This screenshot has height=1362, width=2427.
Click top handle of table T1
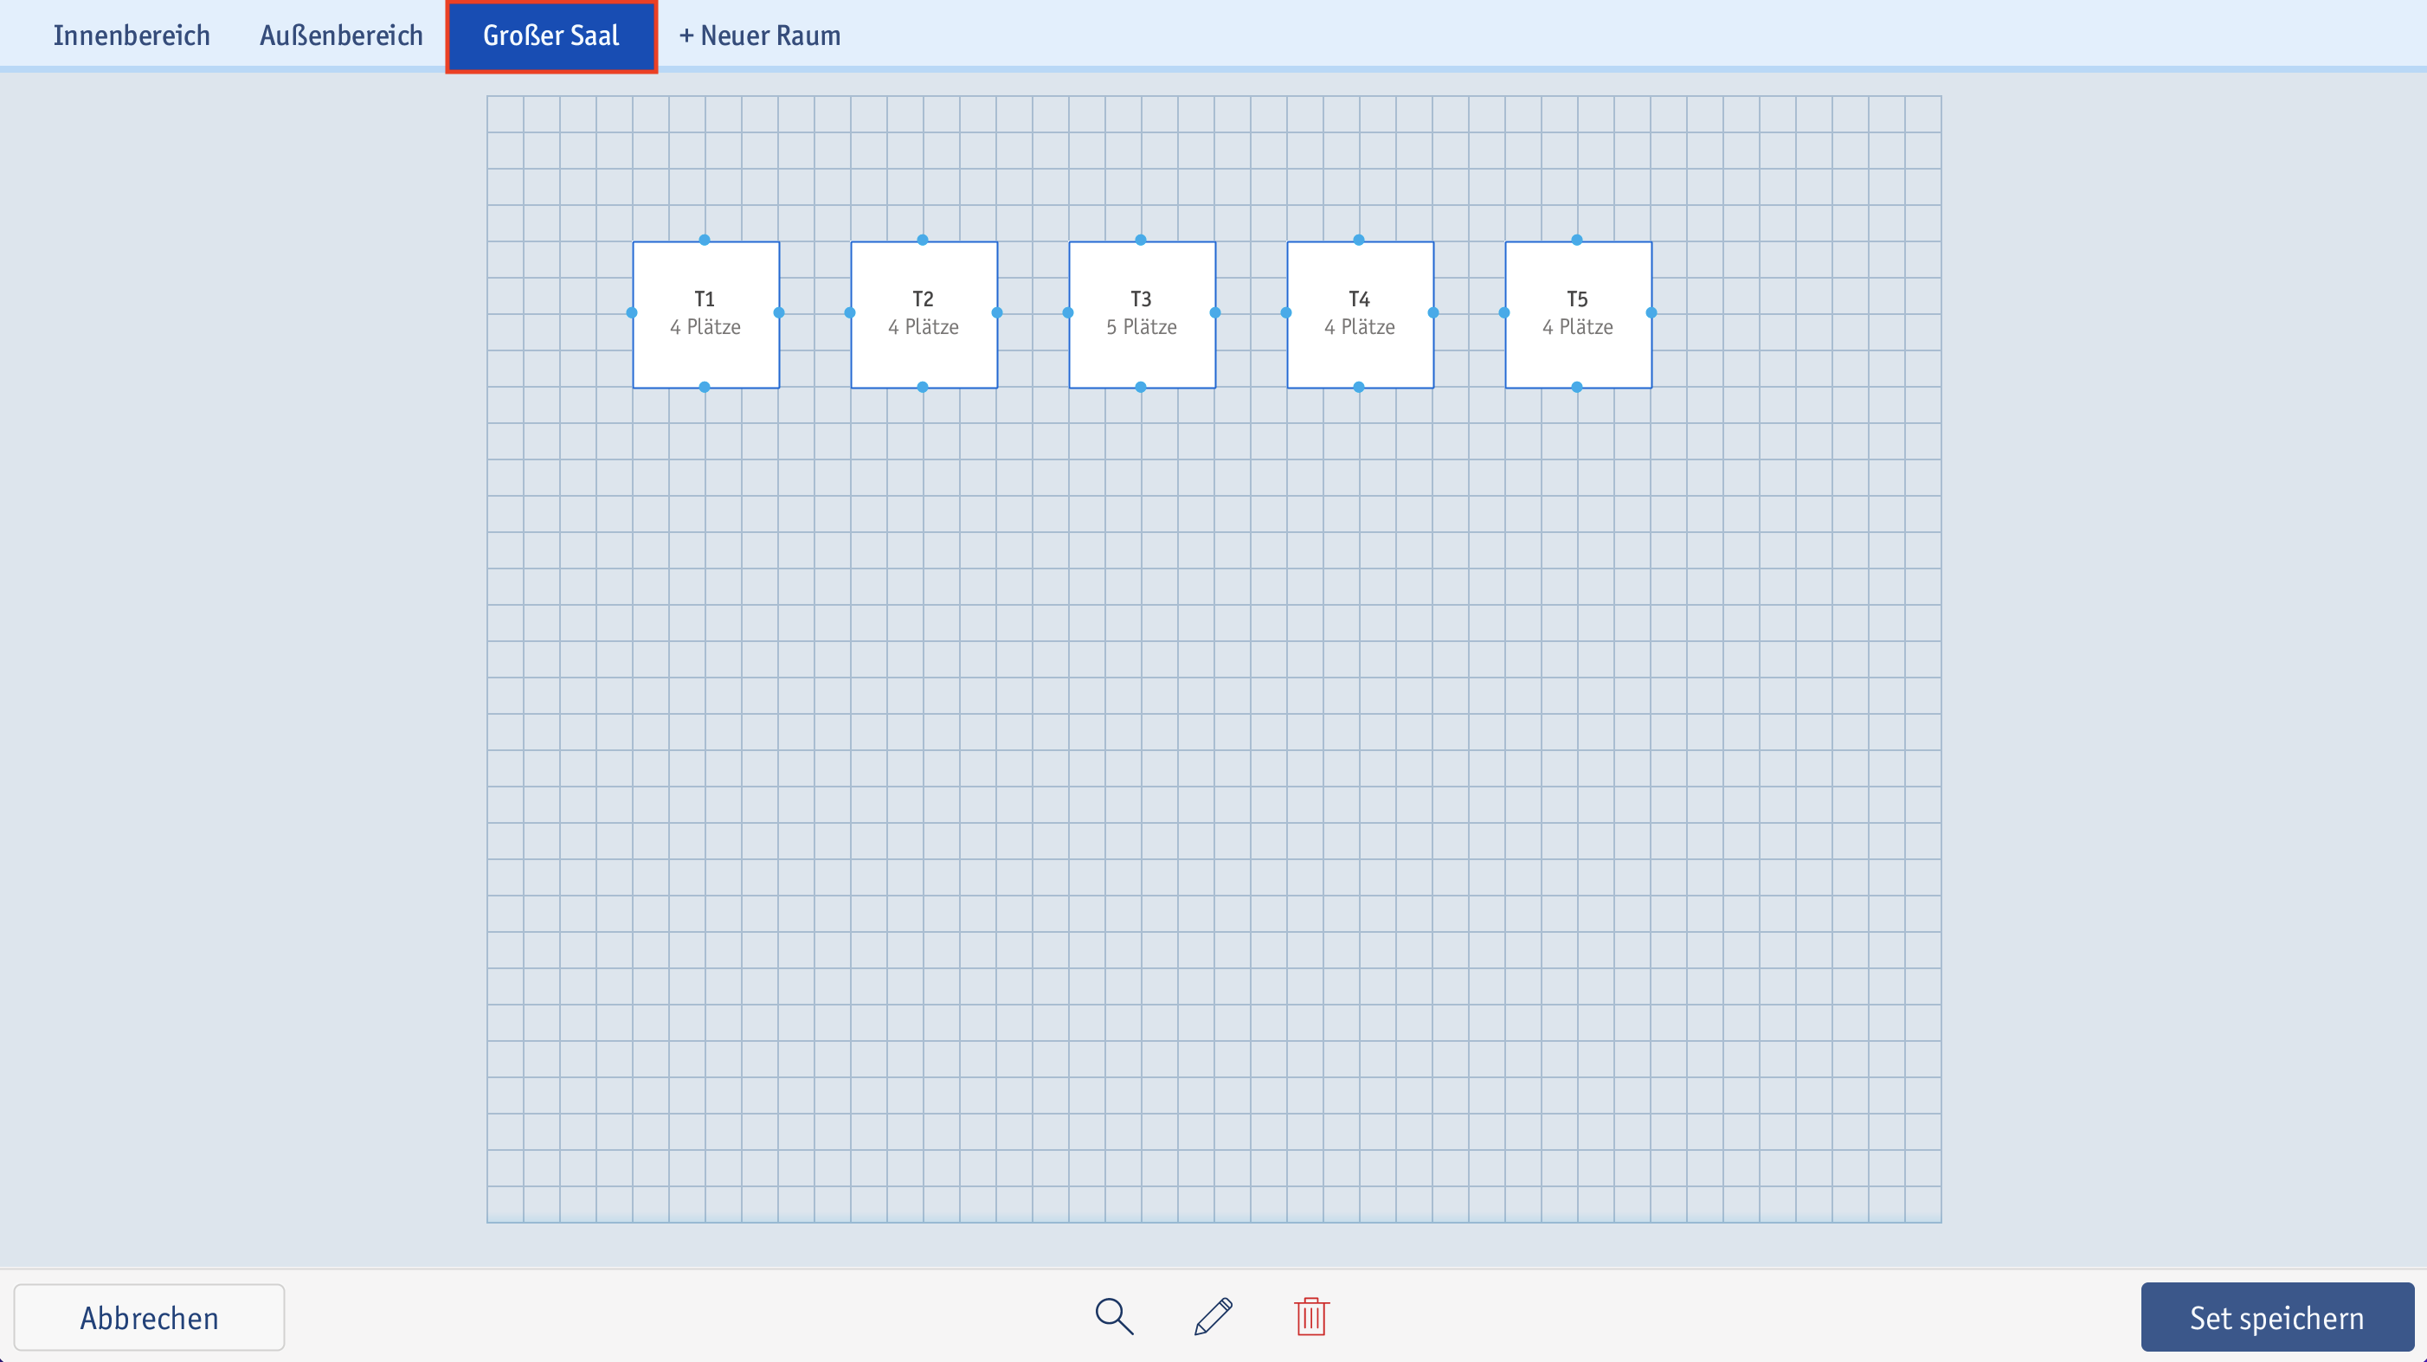[x=705, y=241]
